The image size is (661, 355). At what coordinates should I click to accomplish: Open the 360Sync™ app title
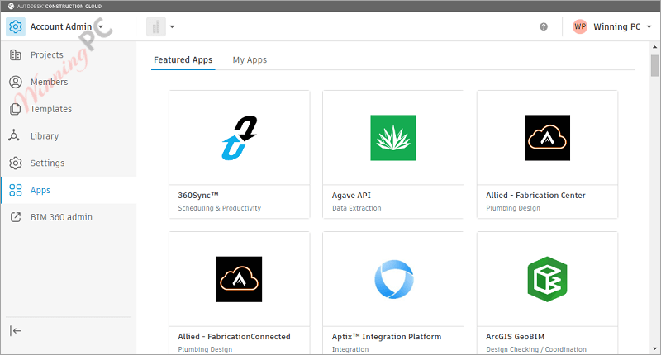click(198, 196)
